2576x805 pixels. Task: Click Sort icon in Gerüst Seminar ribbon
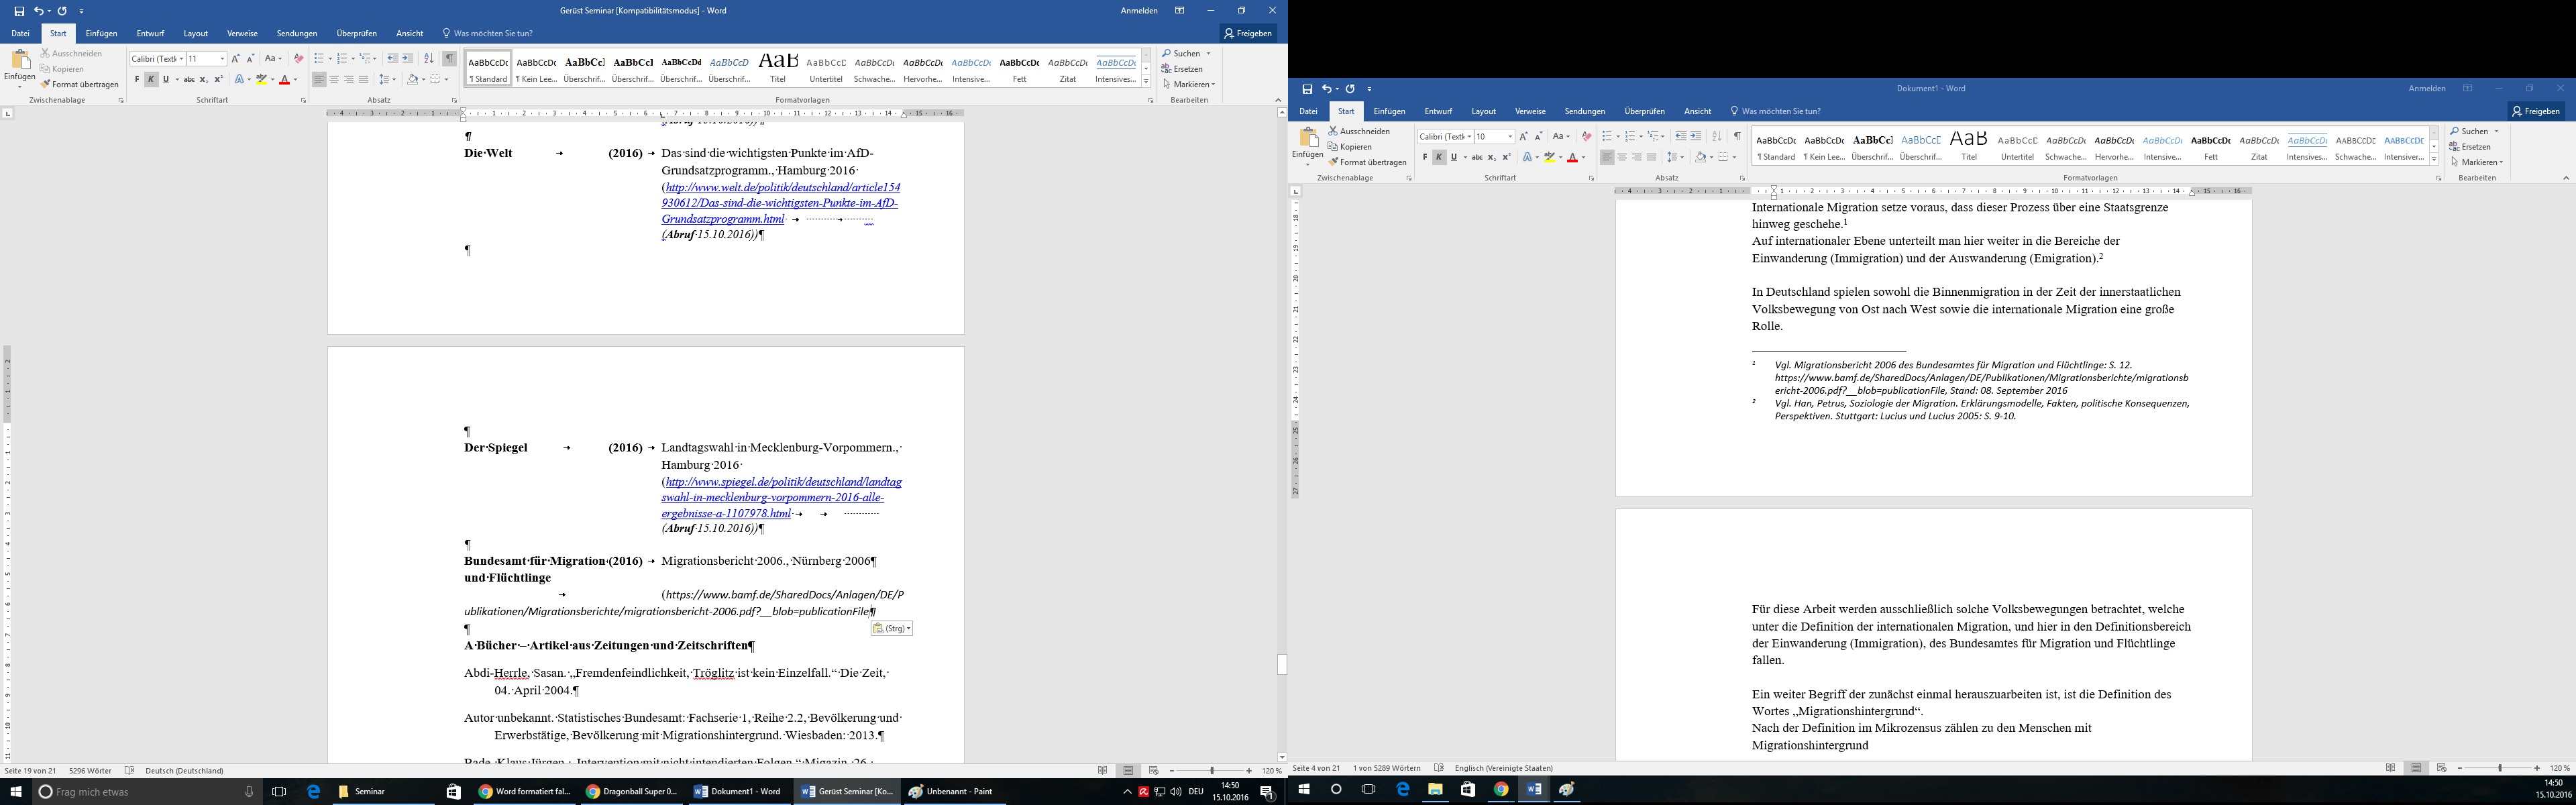tap(429, 59)
